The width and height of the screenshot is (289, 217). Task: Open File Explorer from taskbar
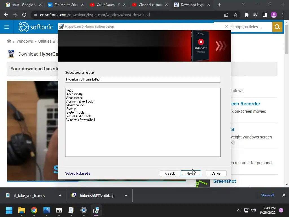[21, 210]
